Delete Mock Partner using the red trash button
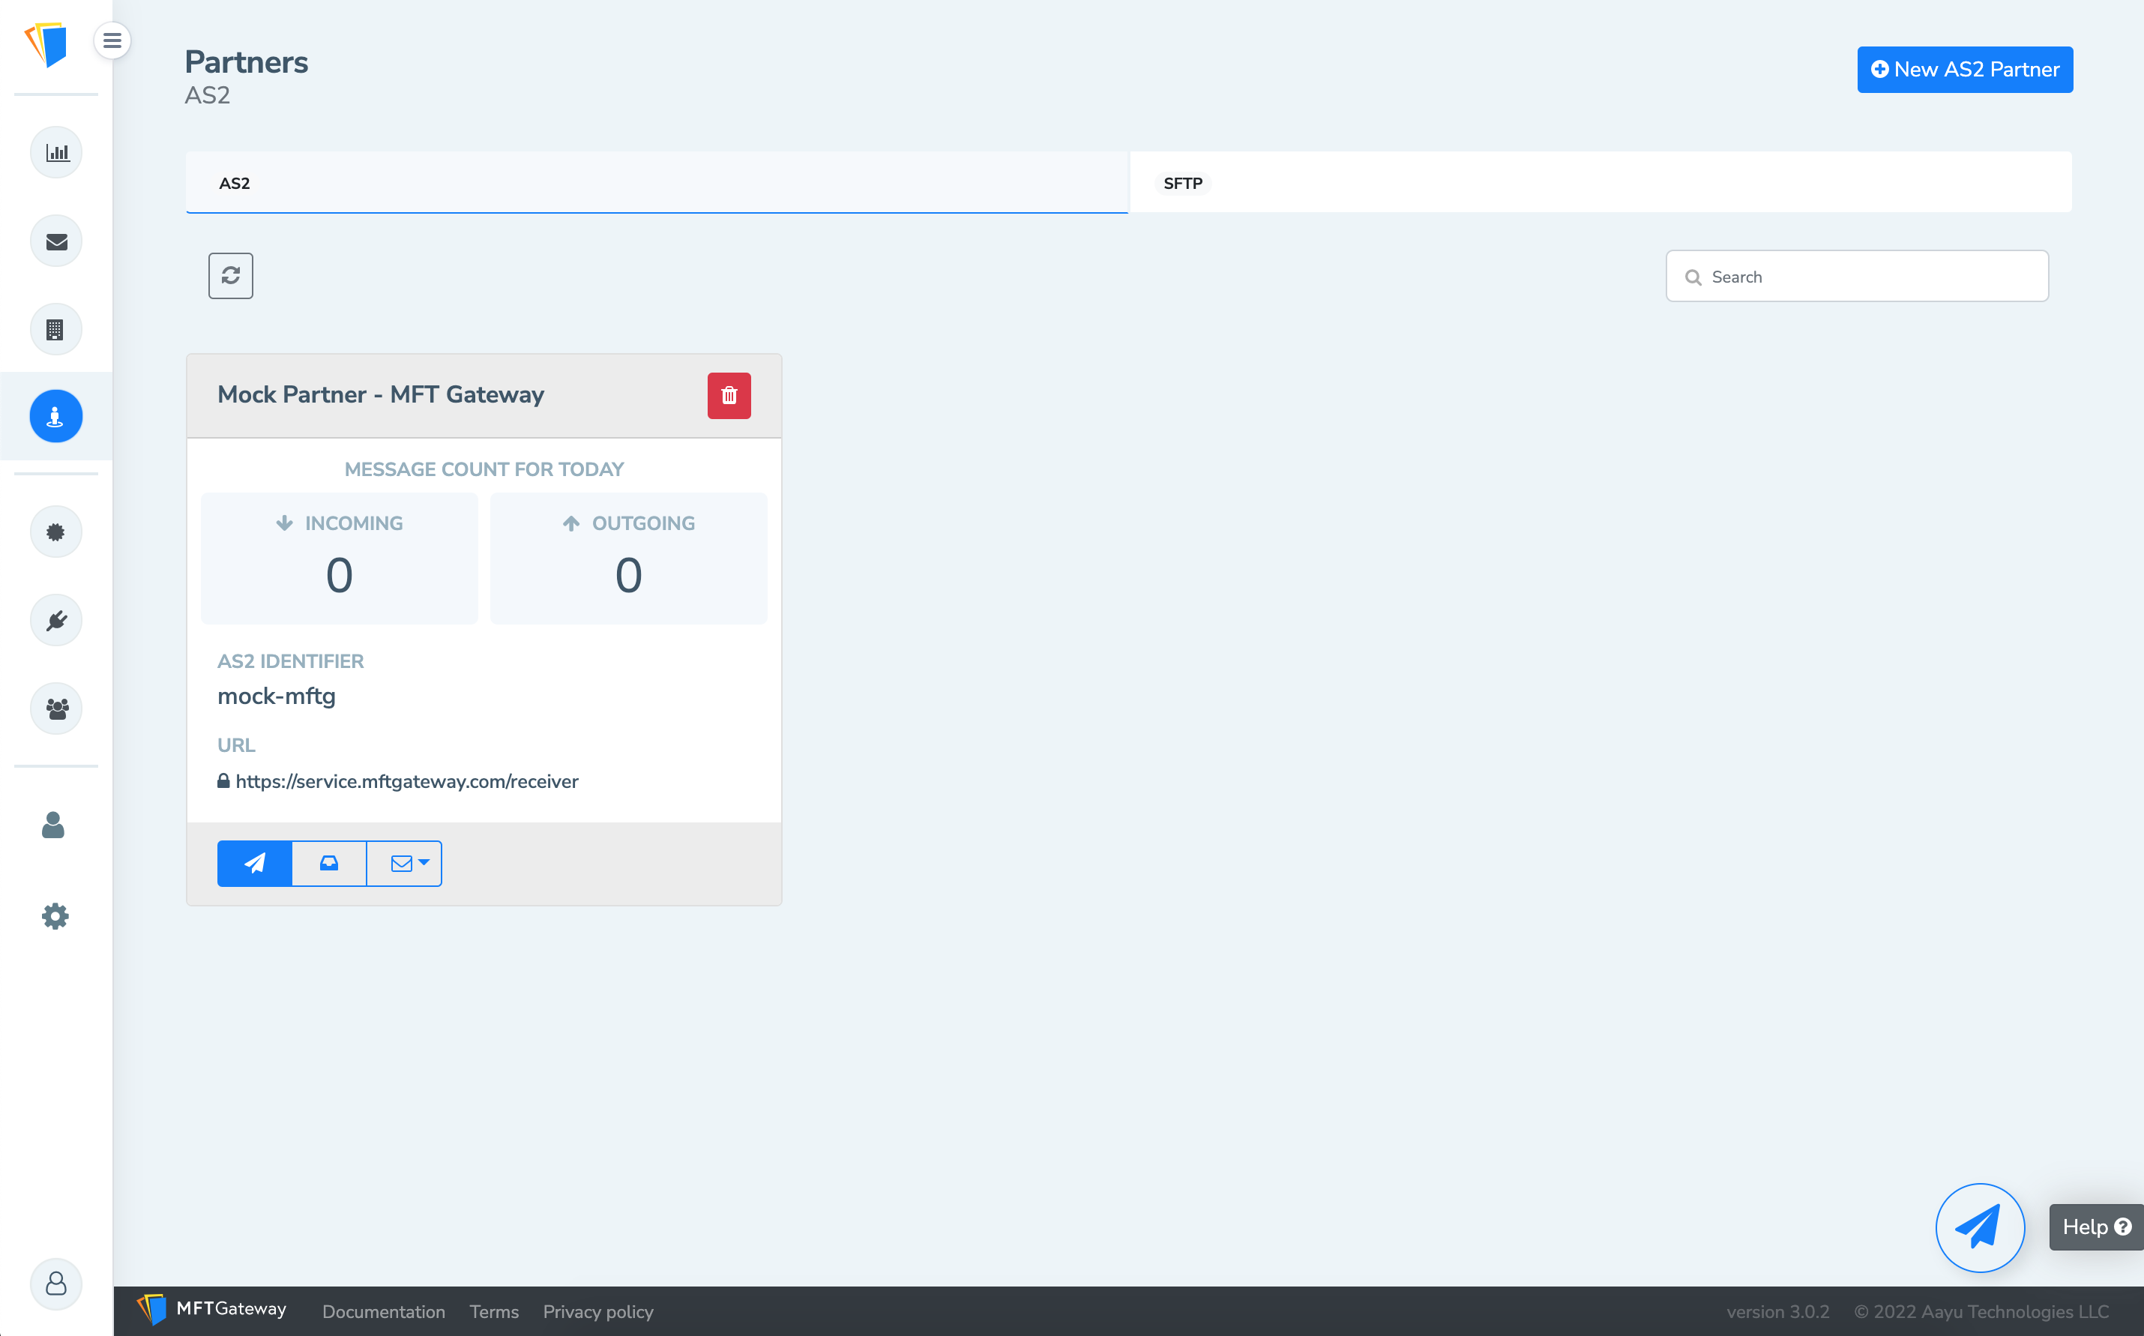Image resolution: width=2144 pixels, height=1336 pixels. pos(728,395)
